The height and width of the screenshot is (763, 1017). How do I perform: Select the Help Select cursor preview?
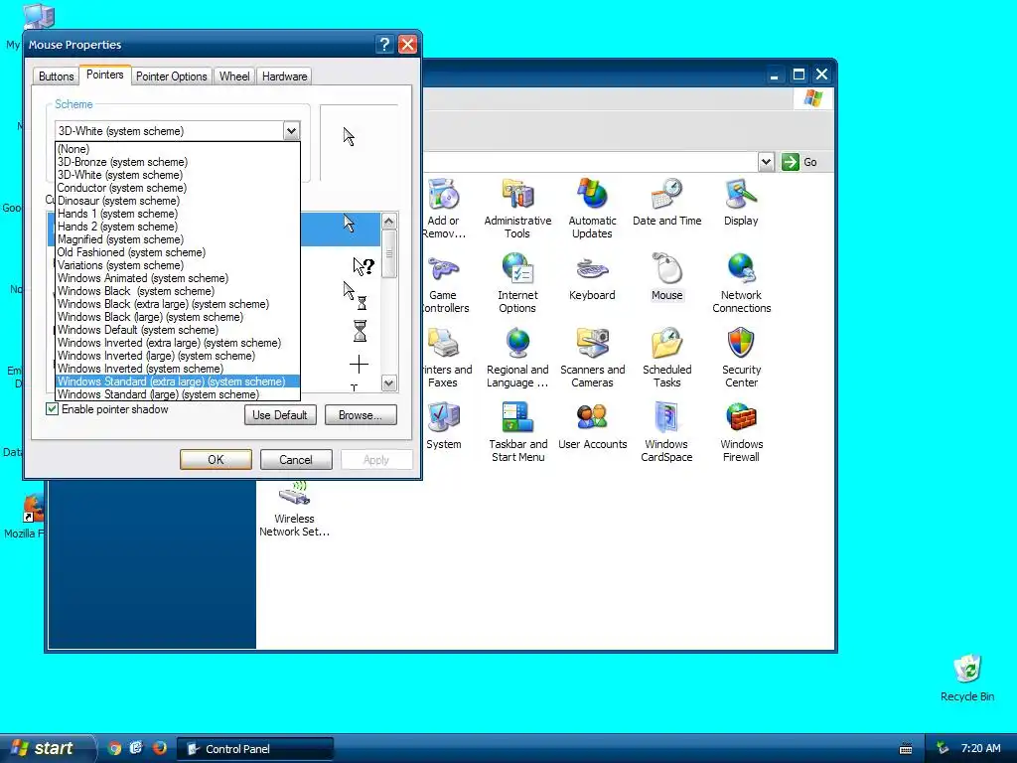(x=363, y=265)
